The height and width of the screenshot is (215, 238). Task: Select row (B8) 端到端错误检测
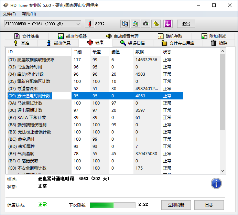pyautogui.click(x=96, y=125)
